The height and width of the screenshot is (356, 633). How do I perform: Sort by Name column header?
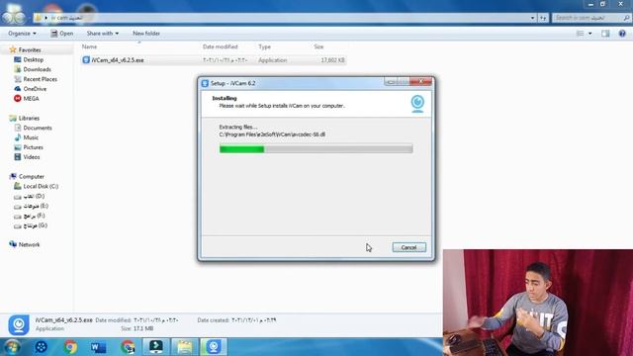pyautogui.click(x=89, y=46)
